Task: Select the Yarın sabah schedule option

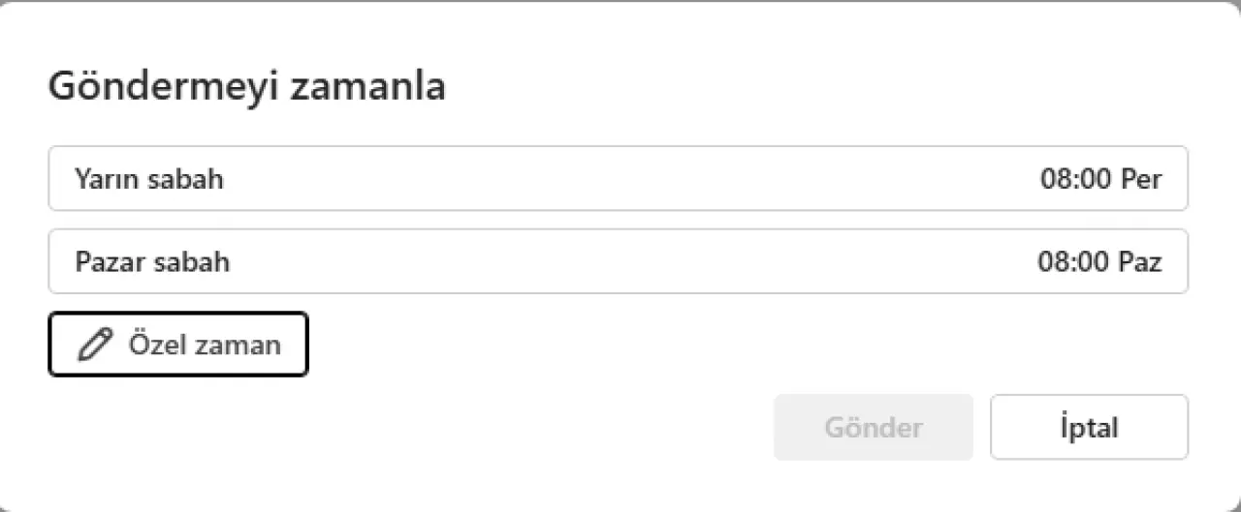Action: pos(618,179)
